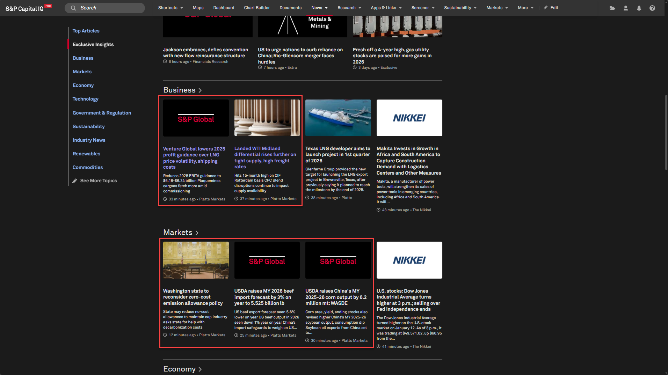Open the help question mark icon

pyautogui.click(x=652, y=8)
